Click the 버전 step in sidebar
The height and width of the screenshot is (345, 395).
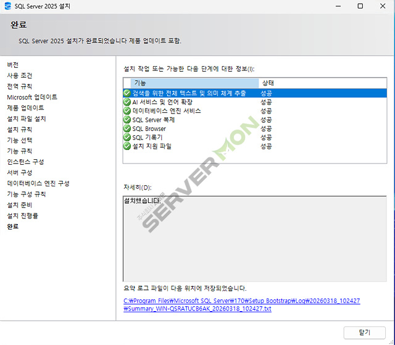coord(12,65)
